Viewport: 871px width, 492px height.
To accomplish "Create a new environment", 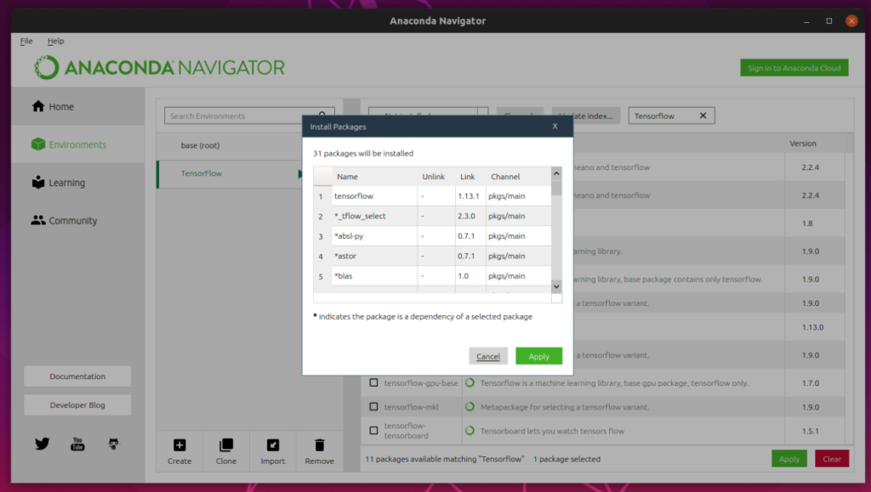I will [x=179, y=451].
